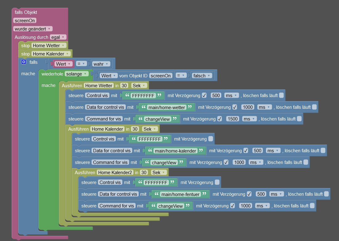Image resolution: width=339 pixels, height=241 pixels.
Task: Enable 'mit Verzögerung' on Home Kalender2's Control vis row
Action: 217,182
